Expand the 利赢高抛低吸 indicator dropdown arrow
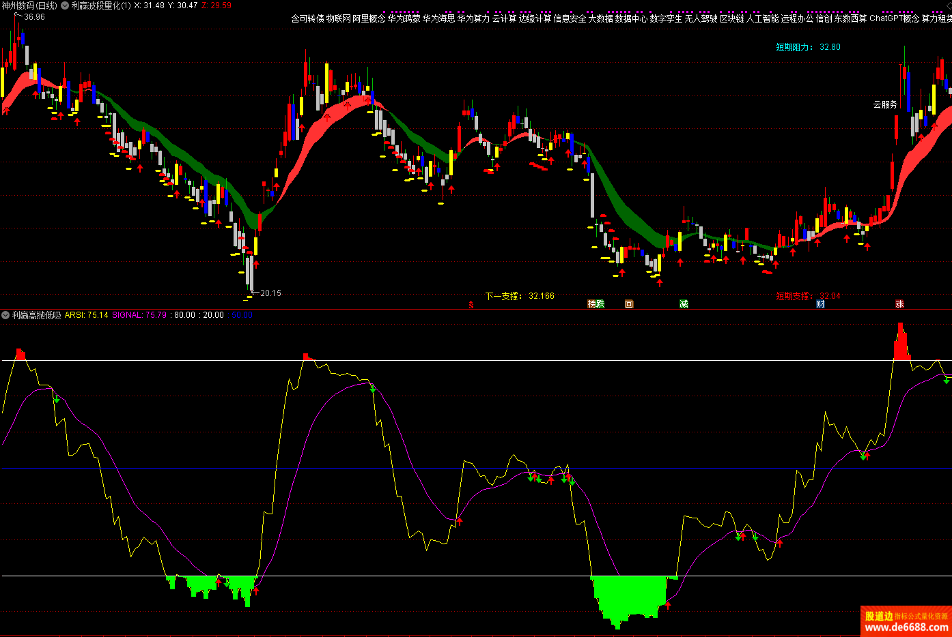The image size is (952, 637). coord(5,315)
